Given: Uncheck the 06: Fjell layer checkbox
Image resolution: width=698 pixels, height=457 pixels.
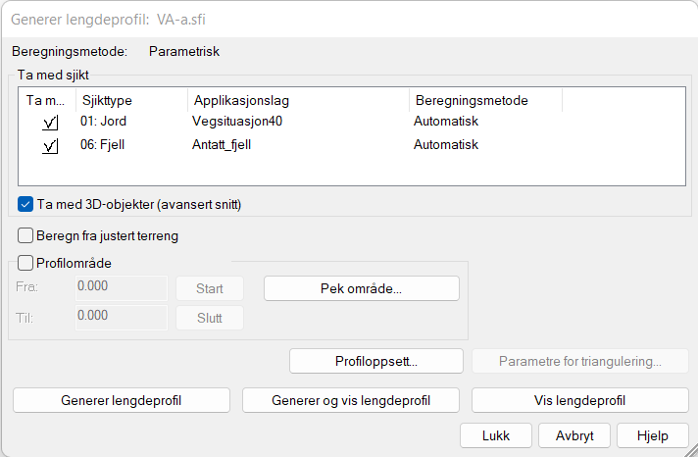Looking at the screenshot, I should [x=50, y=145].
